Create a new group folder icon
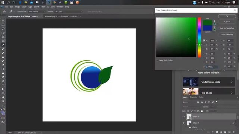Viewport: 239px width, 134px height. pos(225,132)
